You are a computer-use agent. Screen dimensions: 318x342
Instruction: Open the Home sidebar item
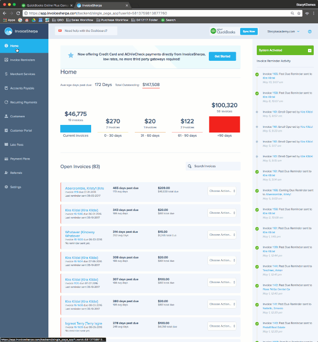click(24, 46)
